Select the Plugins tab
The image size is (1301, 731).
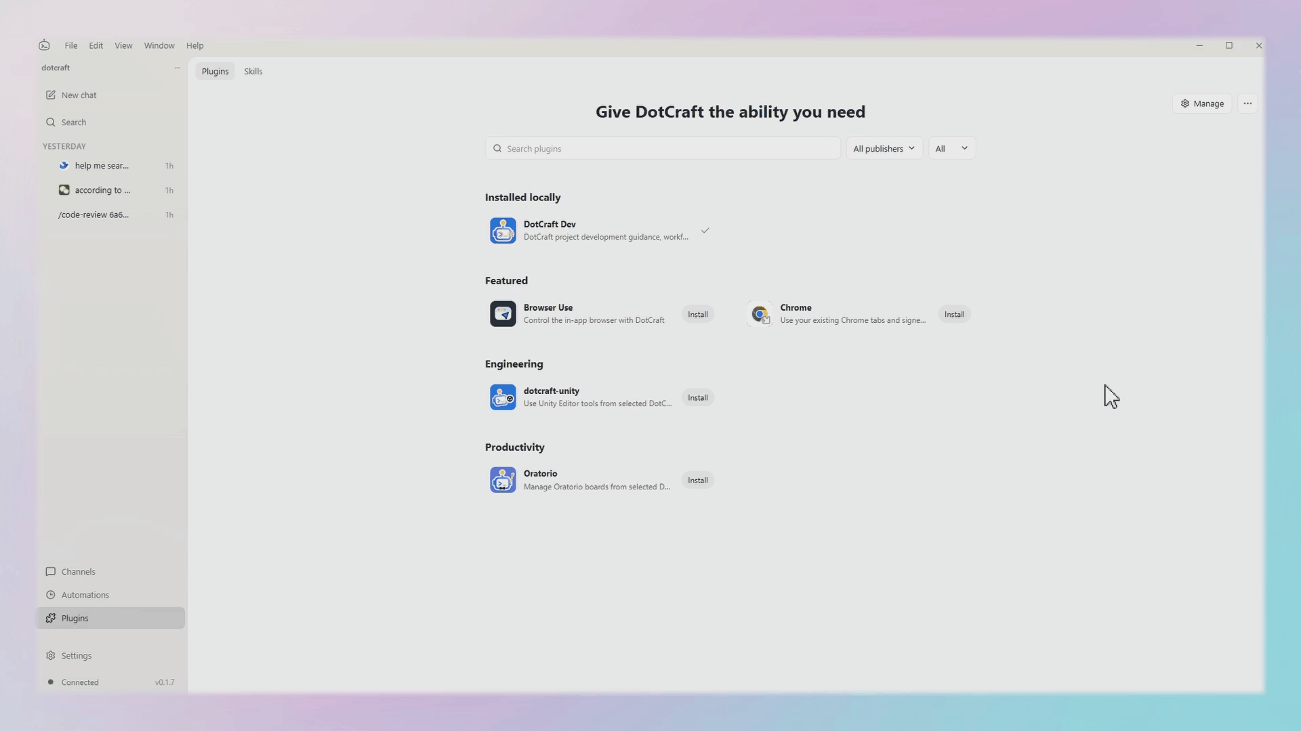point(215,71)
